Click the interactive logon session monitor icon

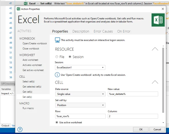tap(57, 40)
